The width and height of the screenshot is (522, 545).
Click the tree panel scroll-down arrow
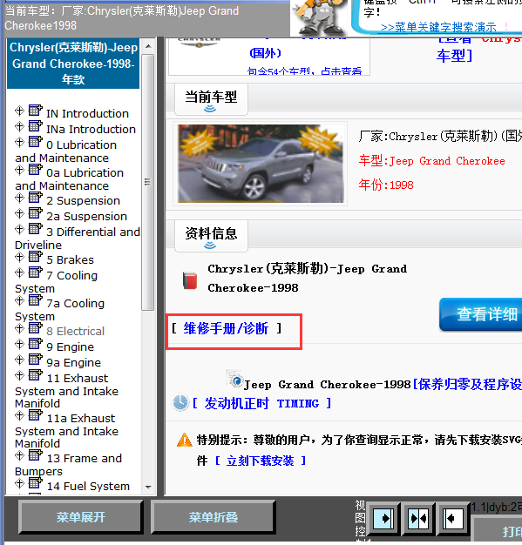coord(148,487)
